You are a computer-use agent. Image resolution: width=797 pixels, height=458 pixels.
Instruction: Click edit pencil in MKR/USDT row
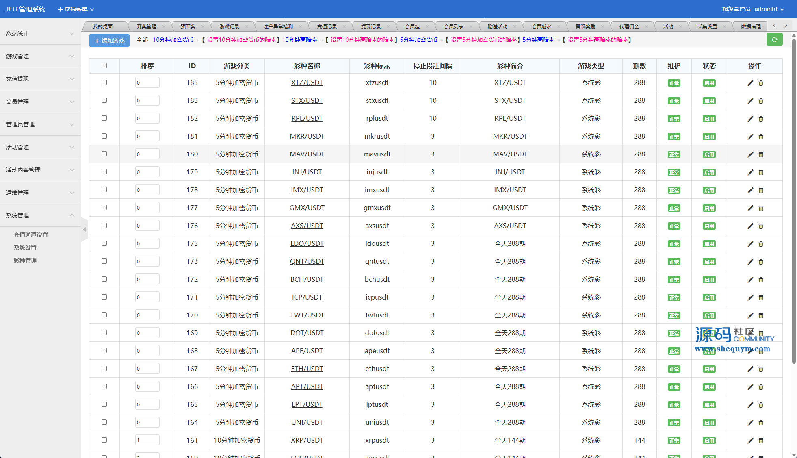coord(750,137)
